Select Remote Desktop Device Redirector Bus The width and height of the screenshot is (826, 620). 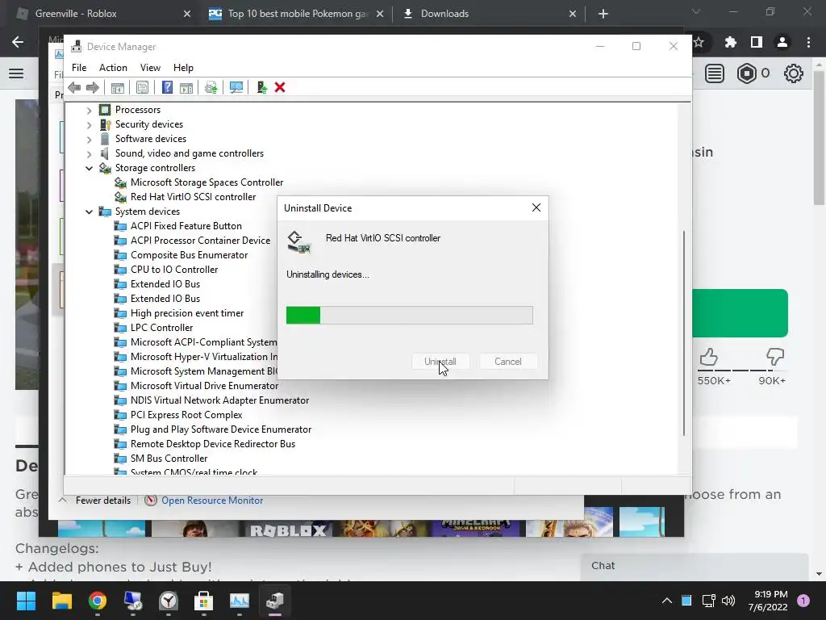click(213, 444)
